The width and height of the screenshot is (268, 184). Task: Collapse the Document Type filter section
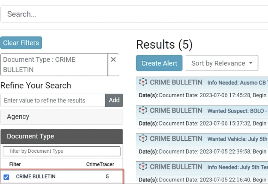[62, 136]
